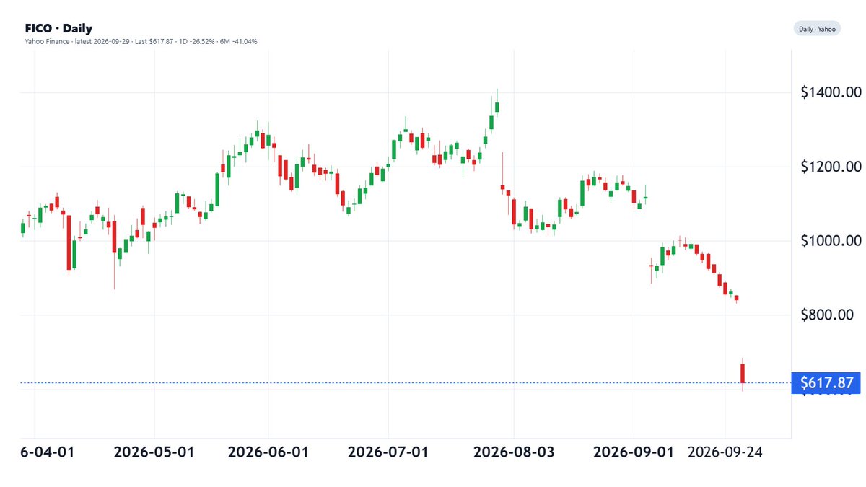
Task: Click the last red candle near $617
Action: click(x=743, y=374)
